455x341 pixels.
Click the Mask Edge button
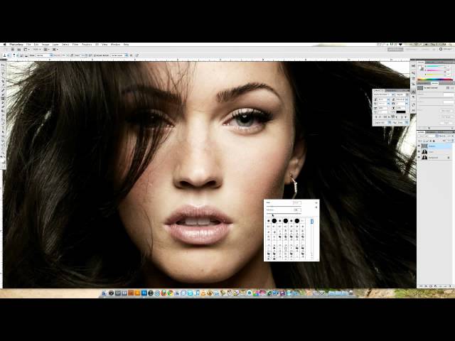446,111
